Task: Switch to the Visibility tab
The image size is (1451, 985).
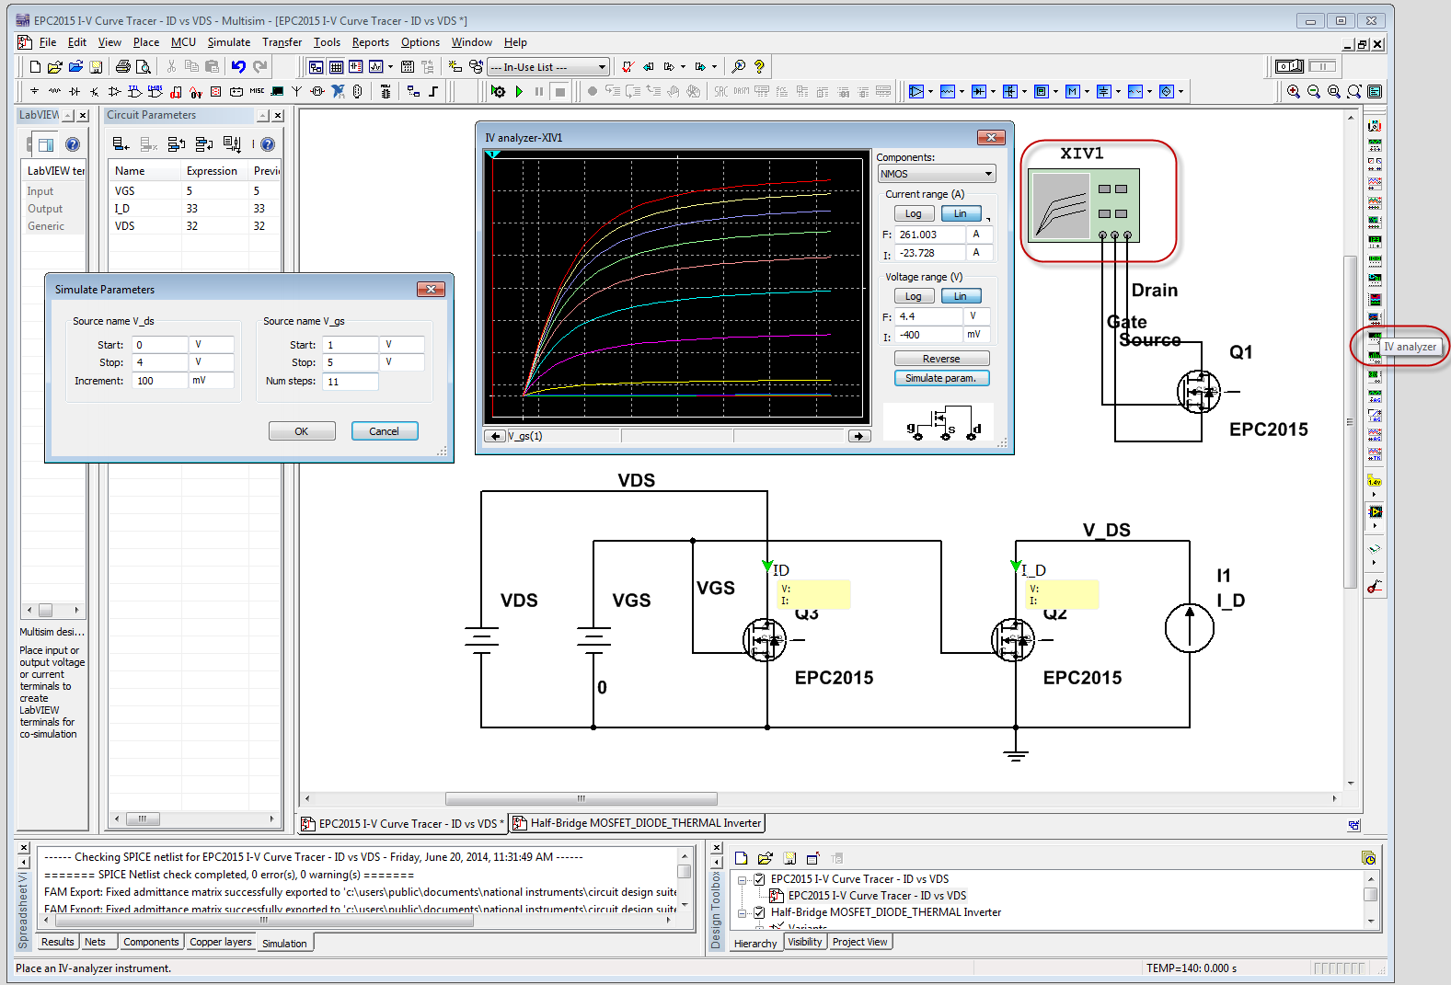Action: point(805,942)
